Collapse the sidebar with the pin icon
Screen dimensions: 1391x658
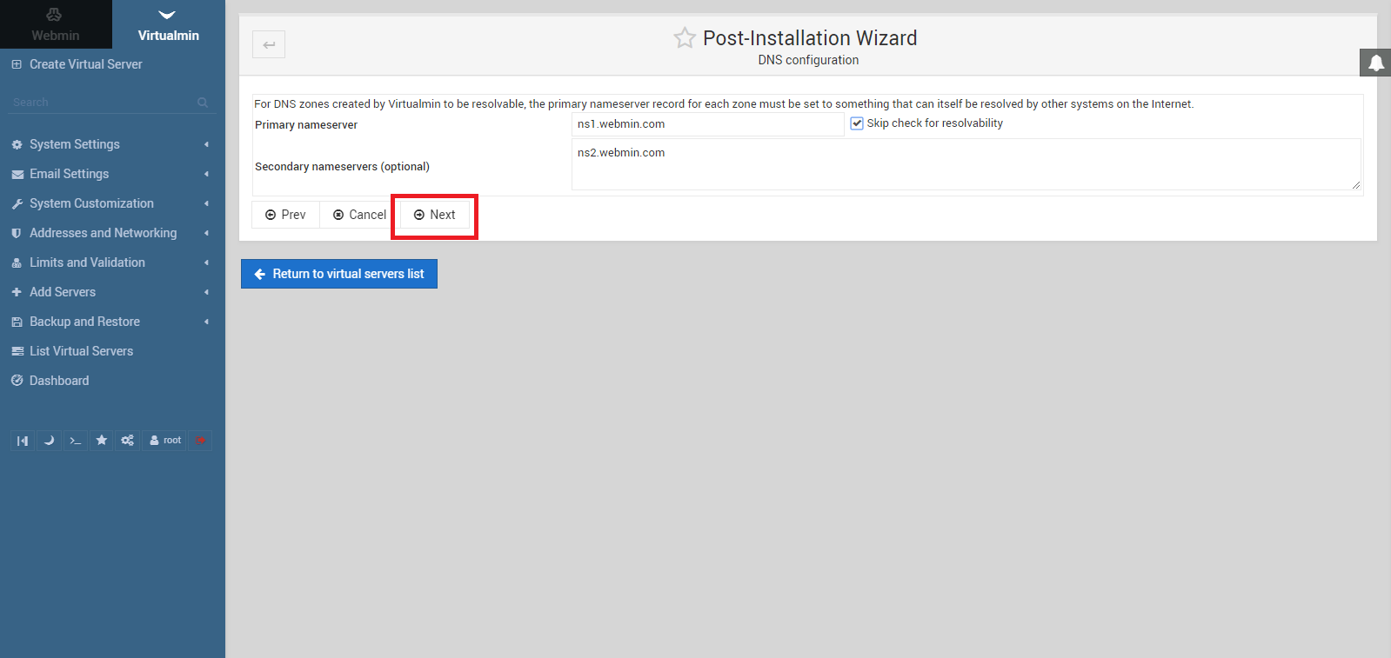(x=23, y=441)
